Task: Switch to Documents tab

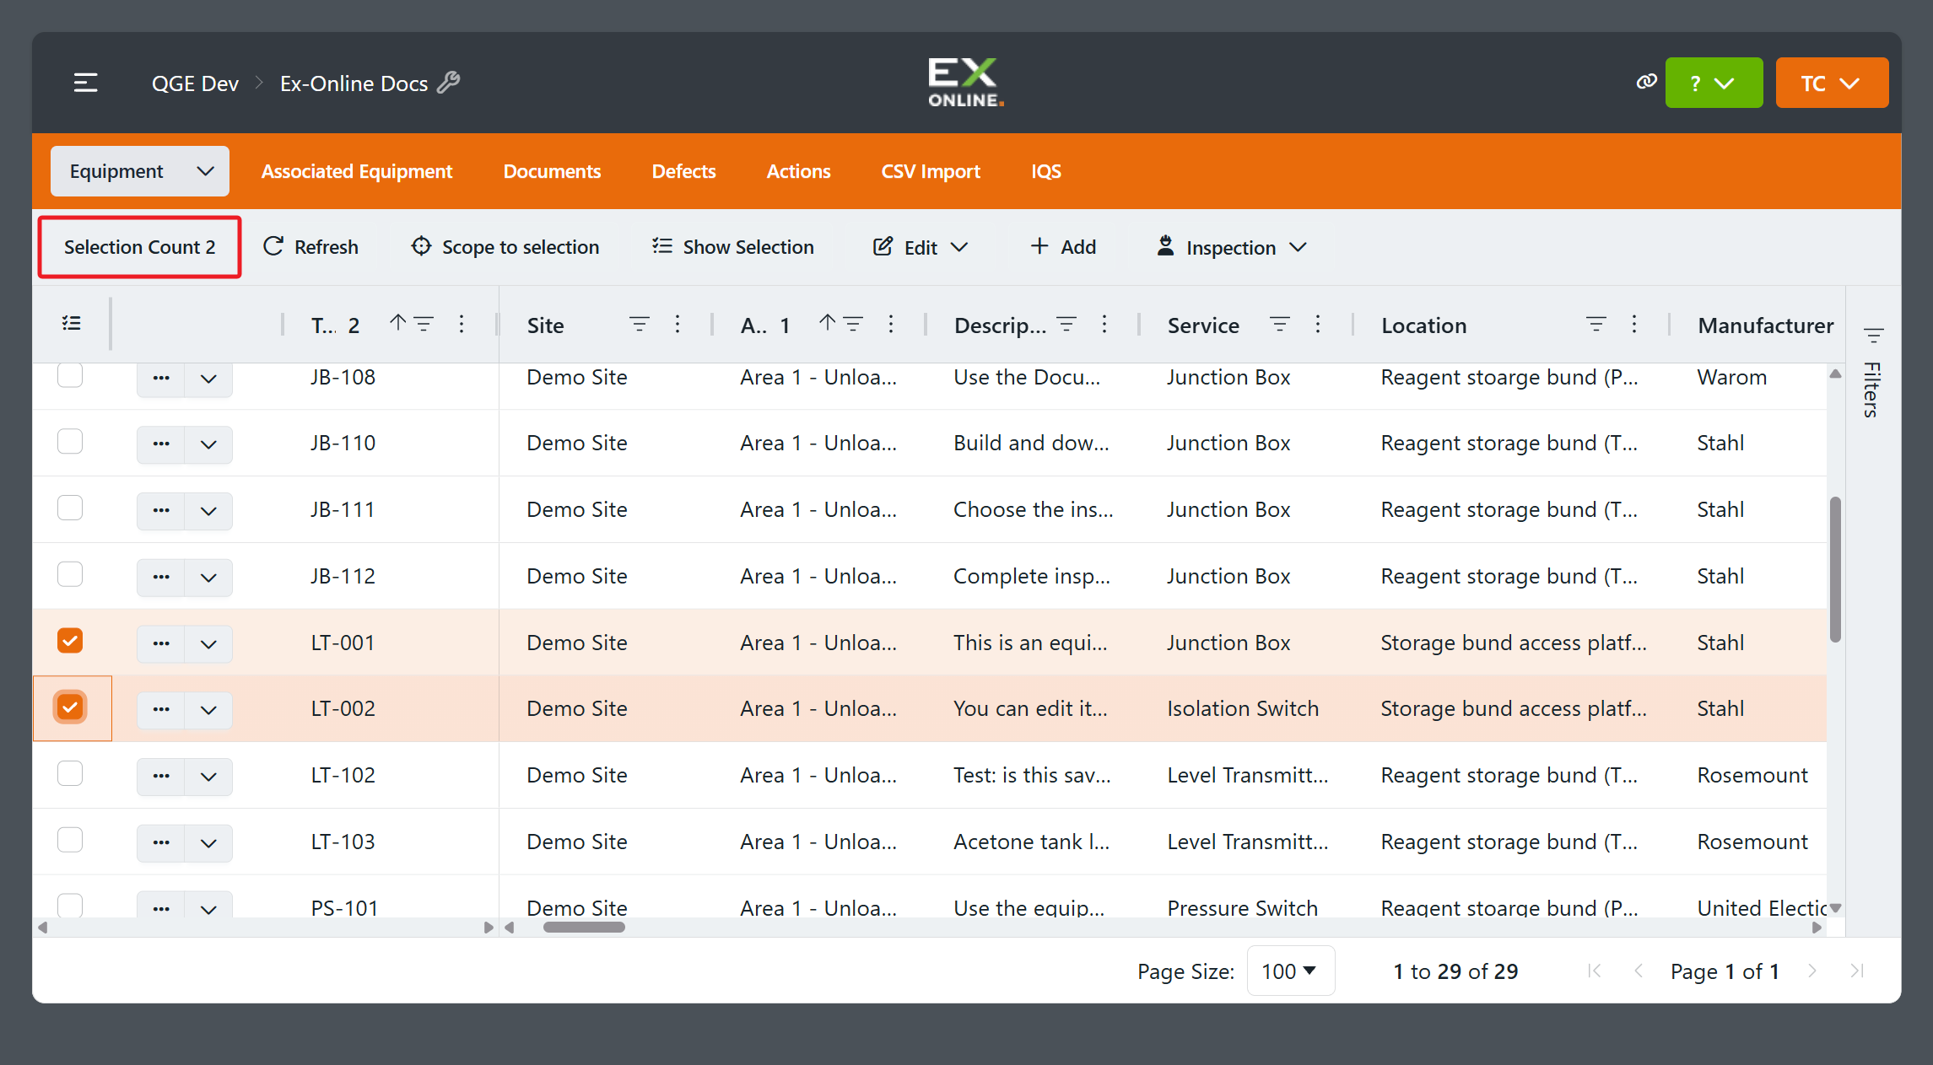Action: tap(552, 171)
